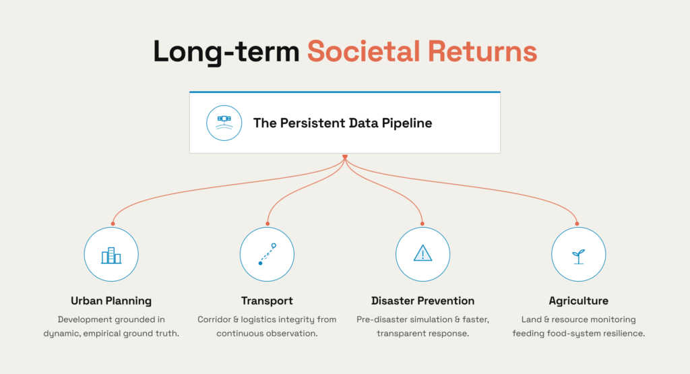
Task: Click the orange connector dot above Transport
Action: [x=268, y=224]
